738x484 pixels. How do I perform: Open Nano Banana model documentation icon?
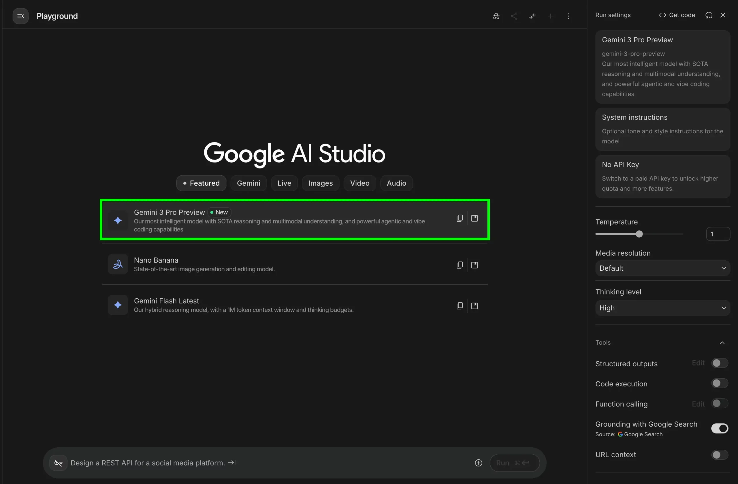point(475,265)
